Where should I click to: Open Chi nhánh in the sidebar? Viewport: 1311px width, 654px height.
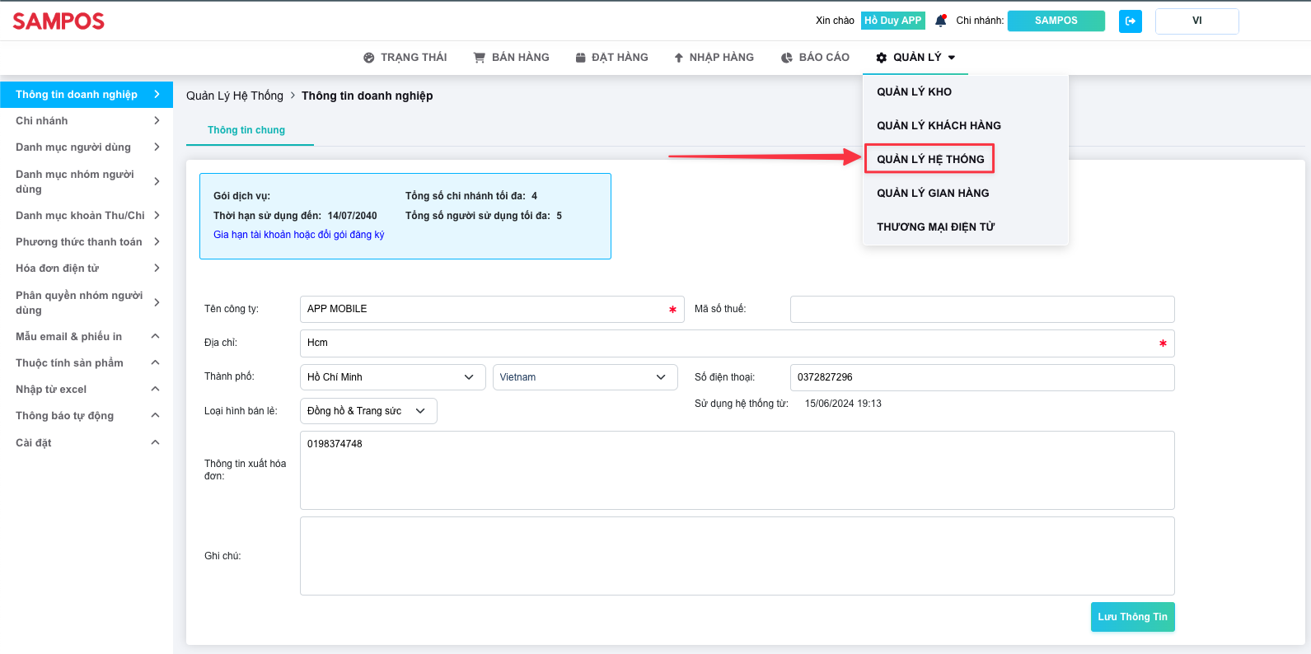tap(87, 121)
